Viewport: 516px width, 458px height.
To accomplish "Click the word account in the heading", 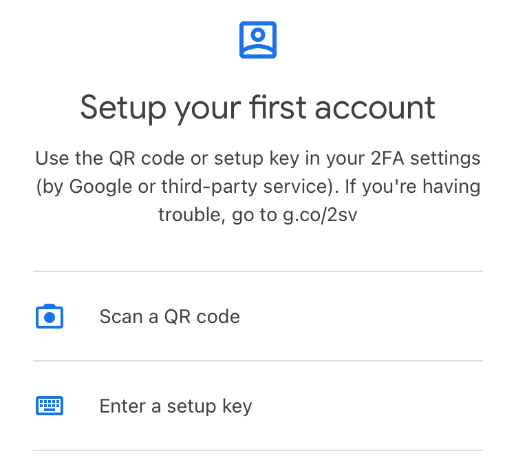I will coord(375,107).
